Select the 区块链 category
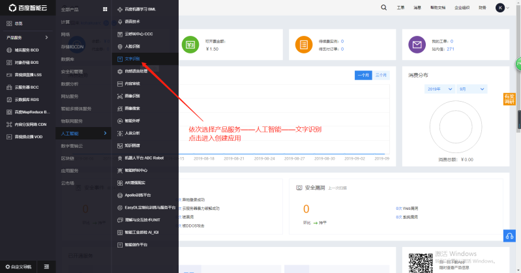The height and width of the screenshot is (273, 521). click(67, 158)
